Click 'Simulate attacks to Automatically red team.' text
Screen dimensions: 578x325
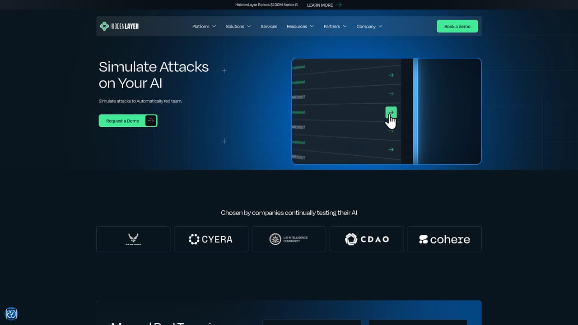click(140, 101)
